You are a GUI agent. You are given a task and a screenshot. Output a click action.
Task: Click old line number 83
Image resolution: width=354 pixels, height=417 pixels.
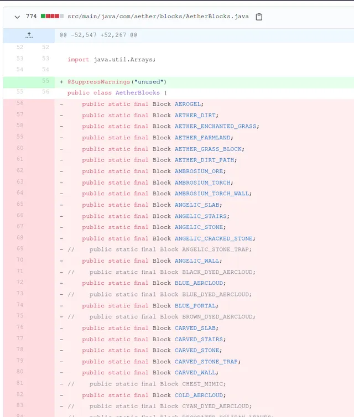20,405
